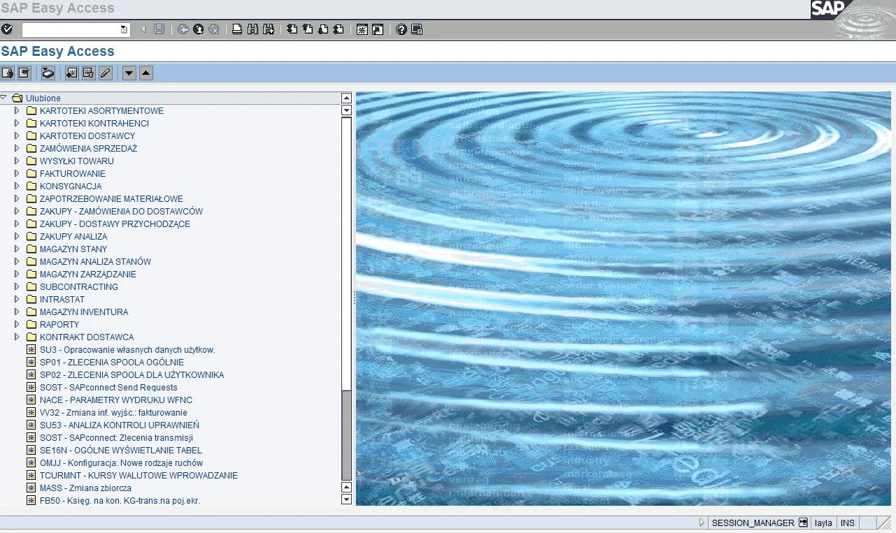Expand the KARTOTEKI ASORTYMENTOWE folder
Viewport: 896px width, 533px height.
click(x=17, y=110)
